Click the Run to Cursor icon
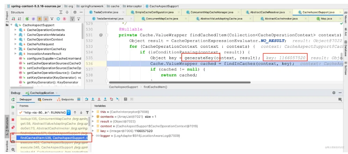Screen dimensions: 348x154 pyautogui.click(x=118, y=99)
